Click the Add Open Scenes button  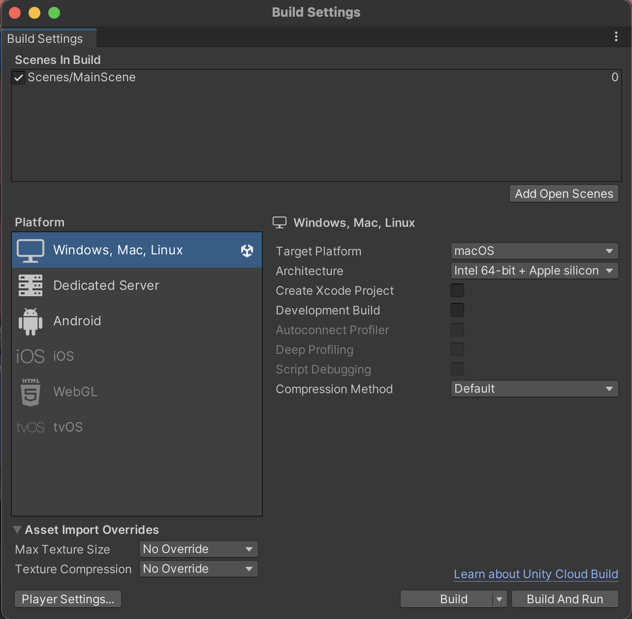(564, 194)
